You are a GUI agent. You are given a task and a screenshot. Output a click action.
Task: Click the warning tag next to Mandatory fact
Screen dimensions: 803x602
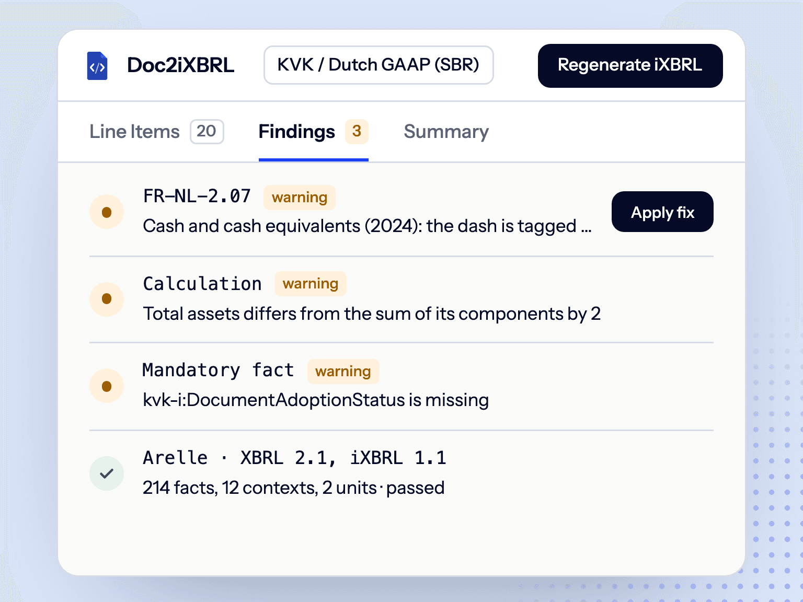(343, 372)
